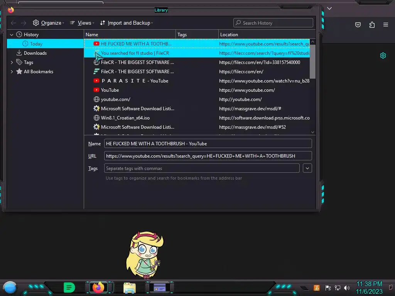
Task: Click https://www.youtube.com/ location cell
Action: point(247,90)
